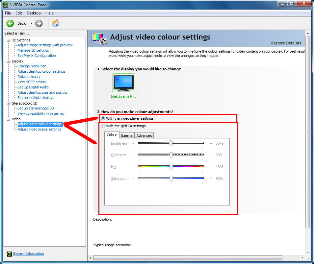314x264 pixels.
Task: Open 'Adjust image settings with preview'
Action: coord(45,45)
